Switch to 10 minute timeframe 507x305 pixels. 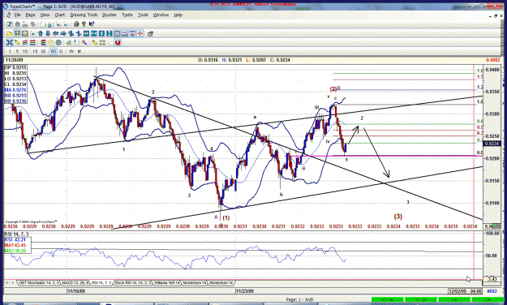[25, 51]
